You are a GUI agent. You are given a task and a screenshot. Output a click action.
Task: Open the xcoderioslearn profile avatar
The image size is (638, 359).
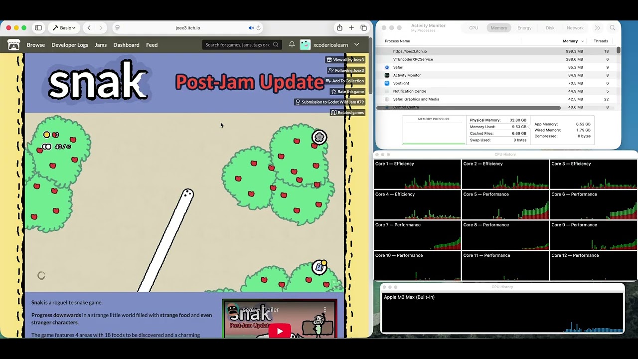[305, 45]
